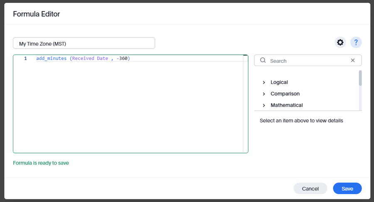This screenshot has width=374, height=202.
Task: Open formula settings gear icon
Action: point(340,42)
